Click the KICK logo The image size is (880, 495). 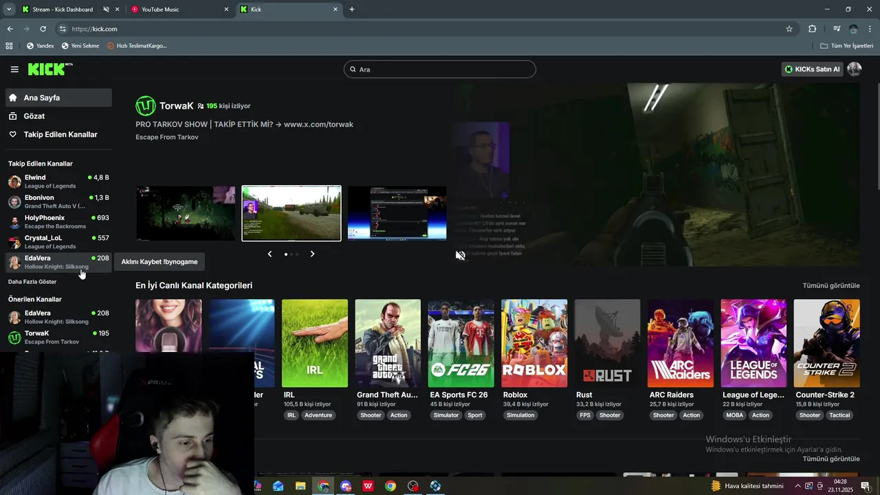click(49, 69)
